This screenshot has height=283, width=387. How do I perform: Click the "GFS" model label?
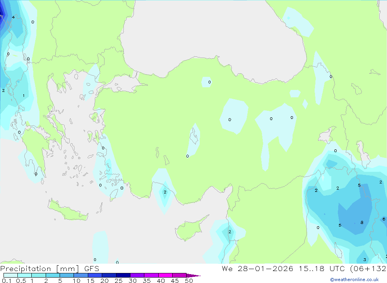(92, 269)
